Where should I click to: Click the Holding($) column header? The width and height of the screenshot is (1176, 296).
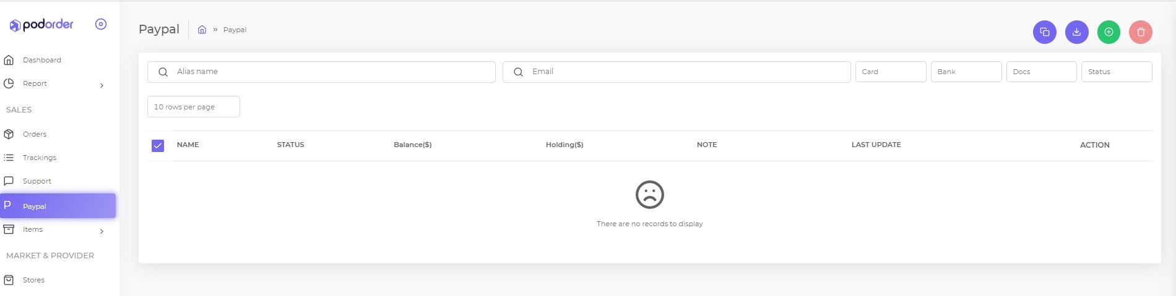coord(564,145)
